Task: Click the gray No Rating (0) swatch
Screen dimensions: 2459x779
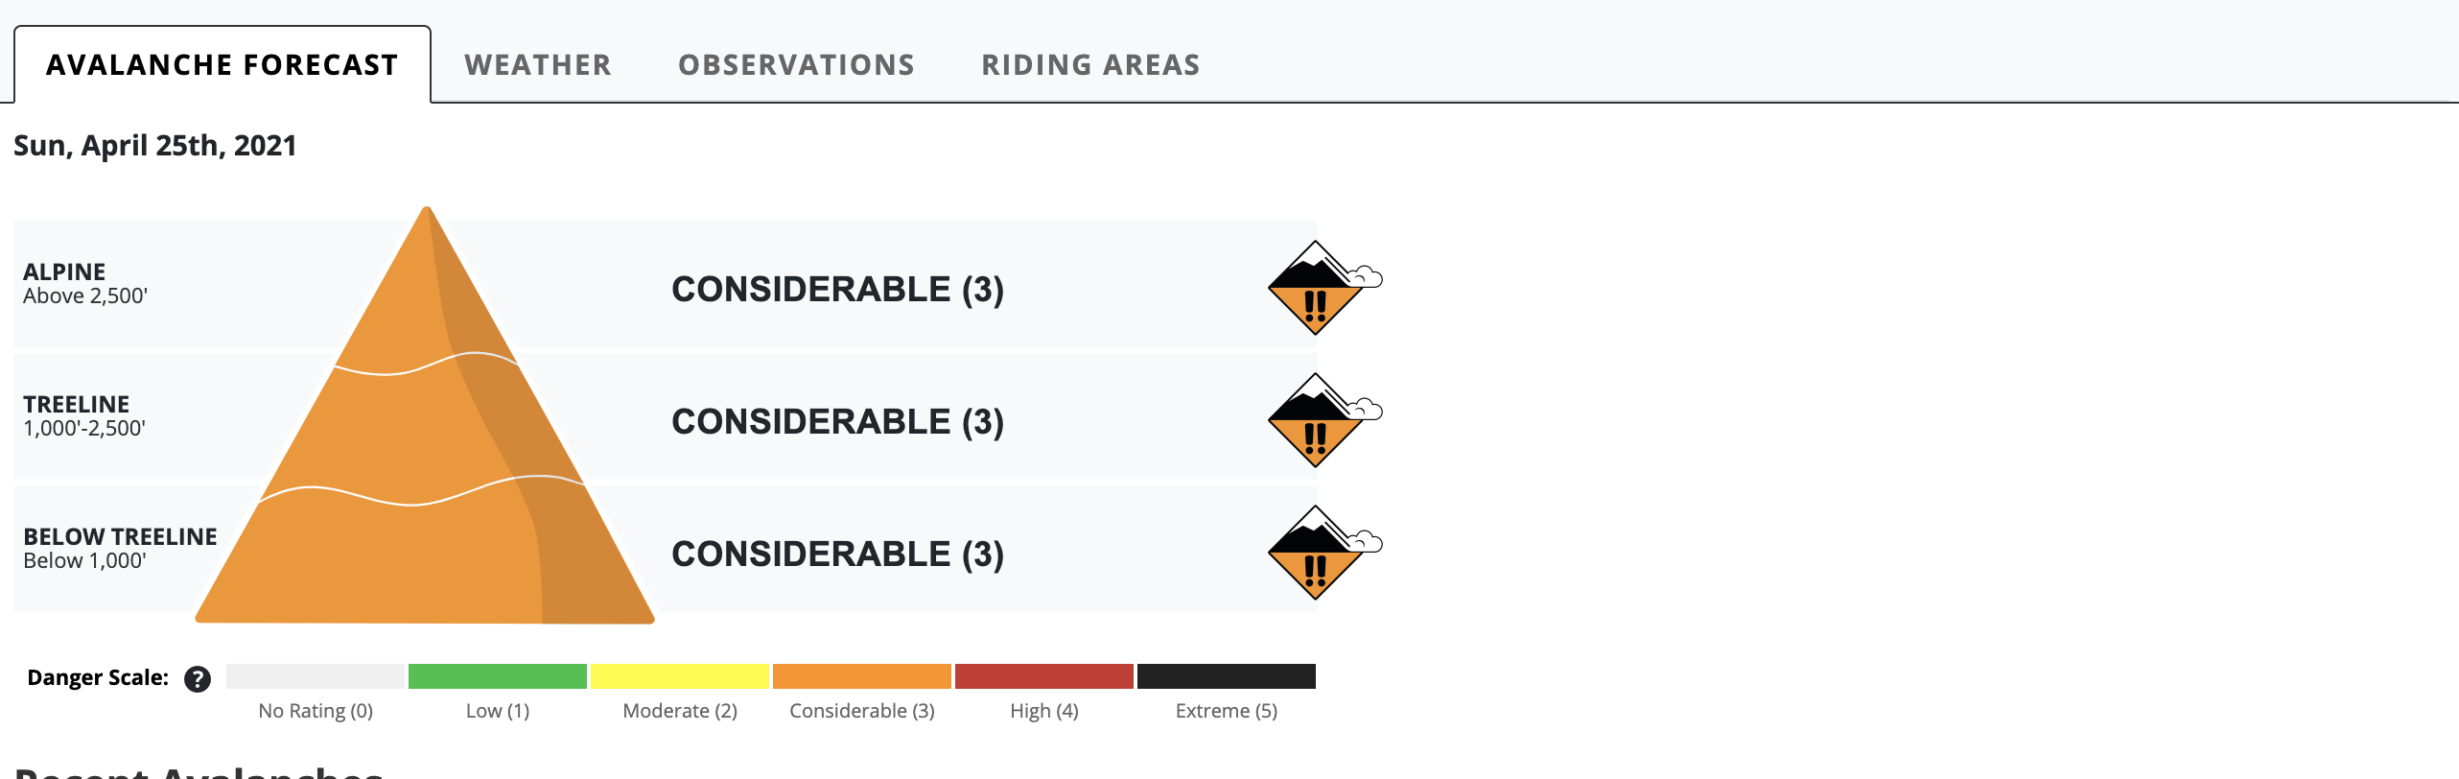Action: [x=316, y=676]
